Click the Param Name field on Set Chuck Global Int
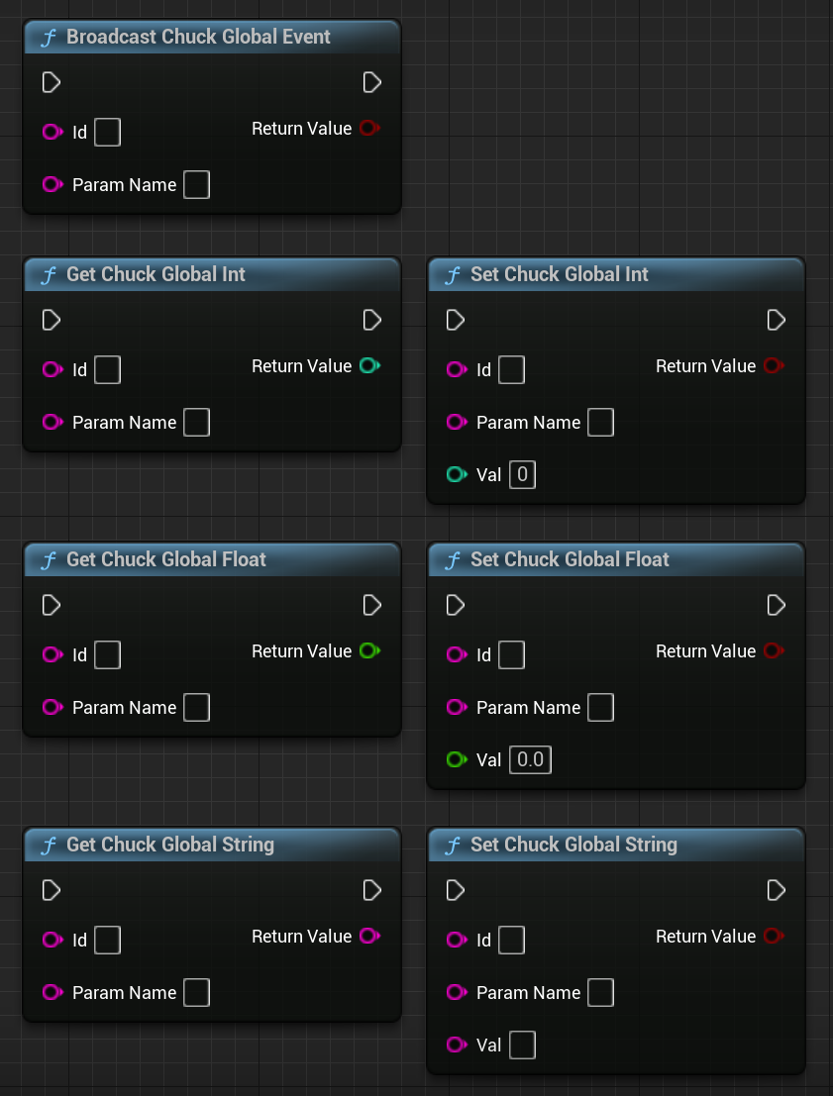The width and height of the screenshot is (833, 1096). 600,423
